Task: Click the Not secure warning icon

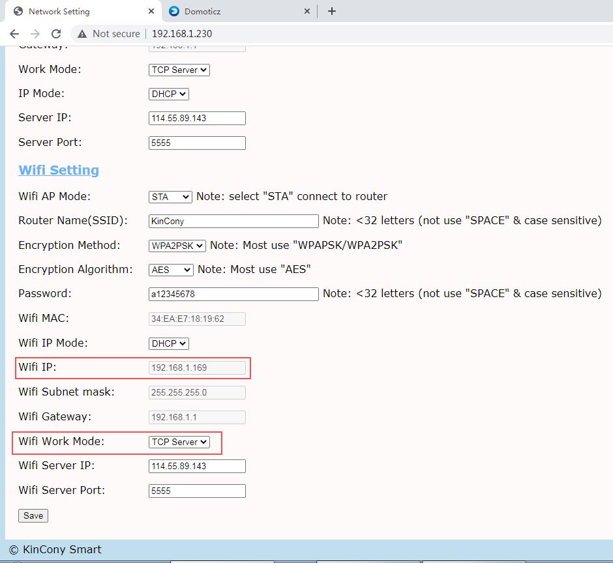Action: tap(82, 34)
